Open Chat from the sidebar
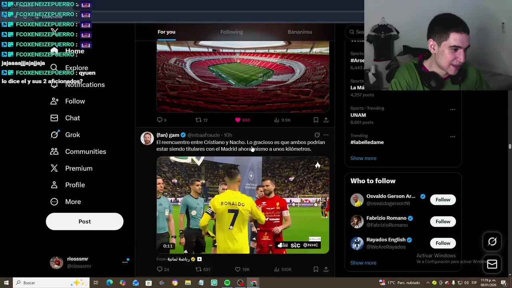 coord(65,118)
